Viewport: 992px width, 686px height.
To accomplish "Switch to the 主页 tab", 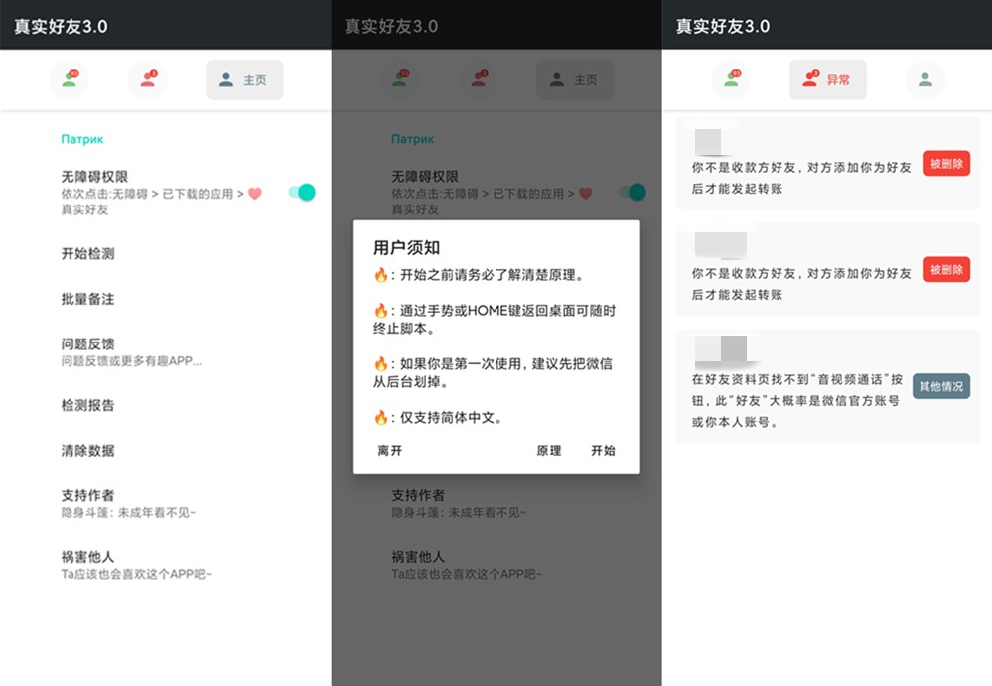I will [x=244, y=79].
